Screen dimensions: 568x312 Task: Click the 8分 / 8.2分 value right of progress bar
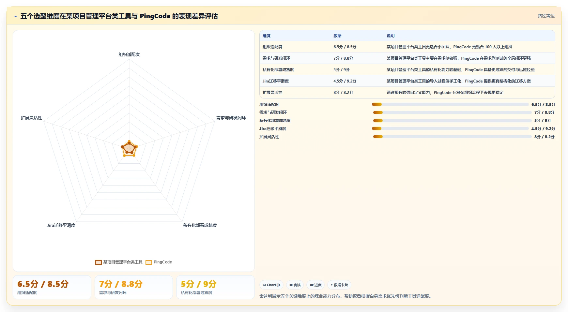point(545,137)
